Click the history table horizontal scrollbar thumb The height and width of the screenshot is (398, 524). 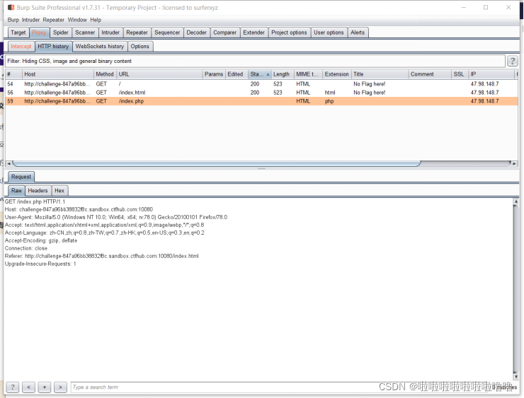217,163
